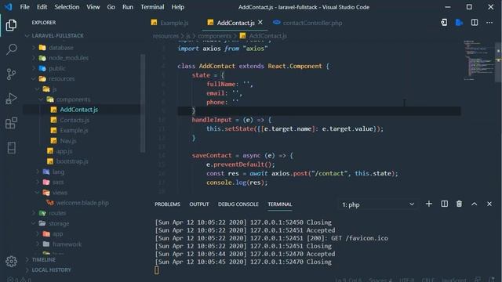
Task: Open the Go menu
Action: pyautogui.click(x=111, y=7)
